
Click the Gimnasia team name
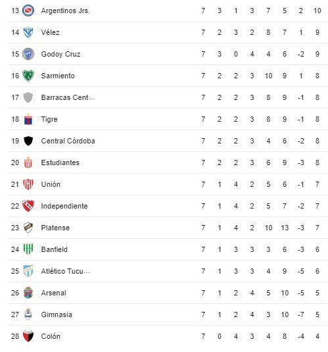[57, 314]
